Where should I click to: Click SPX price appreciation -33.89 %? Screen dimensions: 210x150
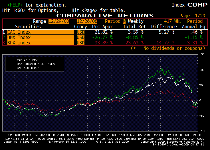pyautogui.click(x=102, y=43)
